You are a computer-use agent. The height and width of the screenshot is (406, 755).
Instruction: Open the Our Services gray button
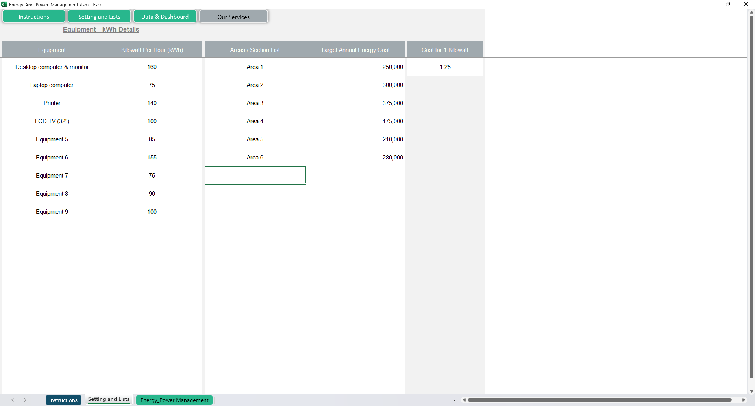pyautogui.click(x=233, y=17)
